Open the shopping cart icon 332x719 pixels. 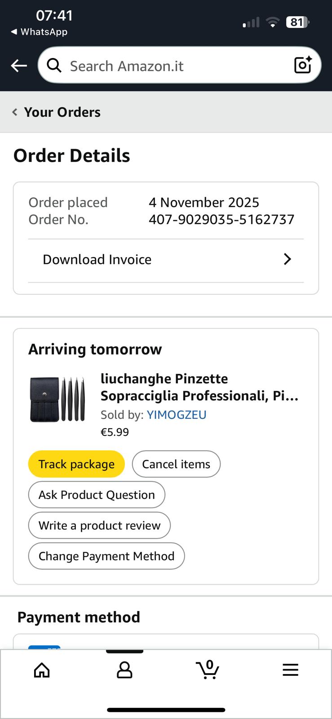(x=208, y=670)
